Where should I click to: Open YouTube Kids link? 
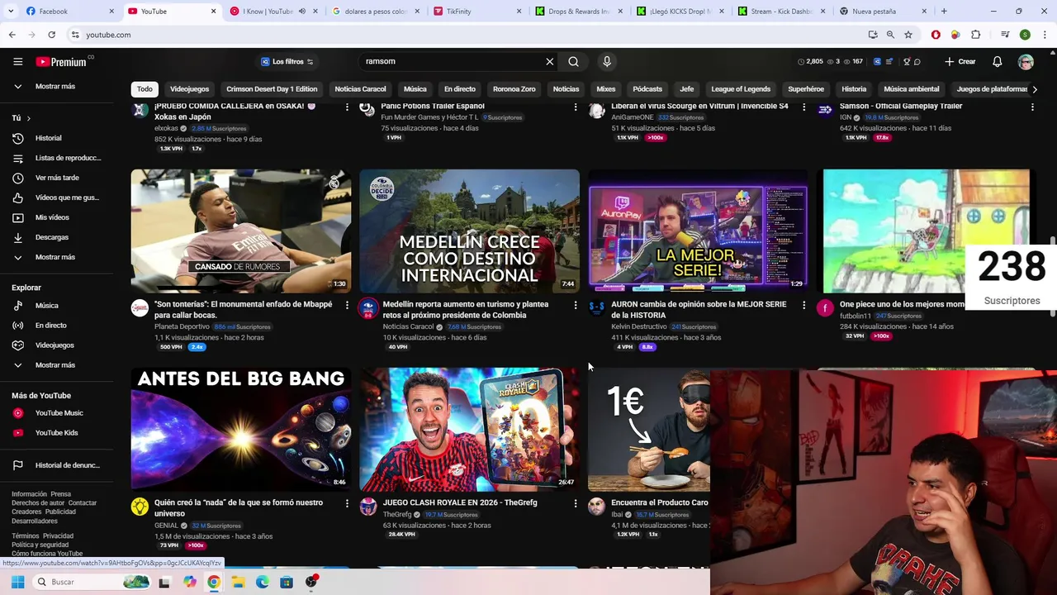point(56,433)
